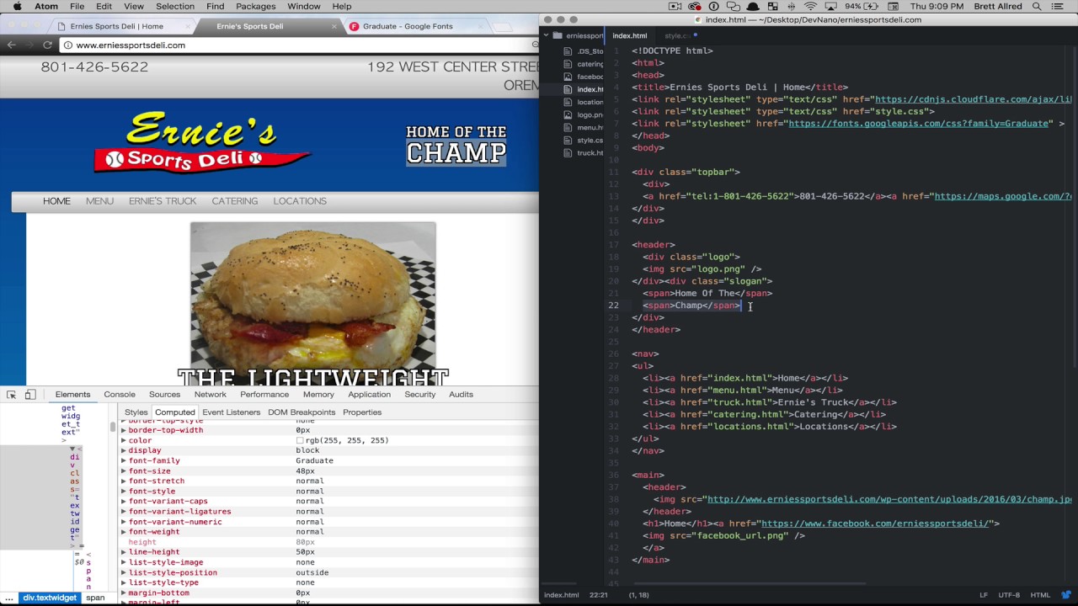The image size is (1078, 606).
Task: Click the Wi-Fi status icon
Action: point(809,7)
